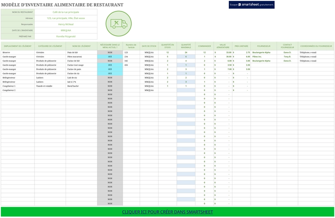Click the NON cell in Lait de riz row
This screenshot has width=335, height=218.
tap(110, 78)
